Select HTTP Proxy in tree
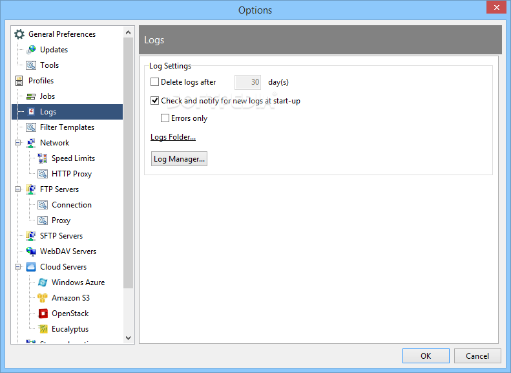Viewport: 511px width, 373px height. (x=72, y=174)
